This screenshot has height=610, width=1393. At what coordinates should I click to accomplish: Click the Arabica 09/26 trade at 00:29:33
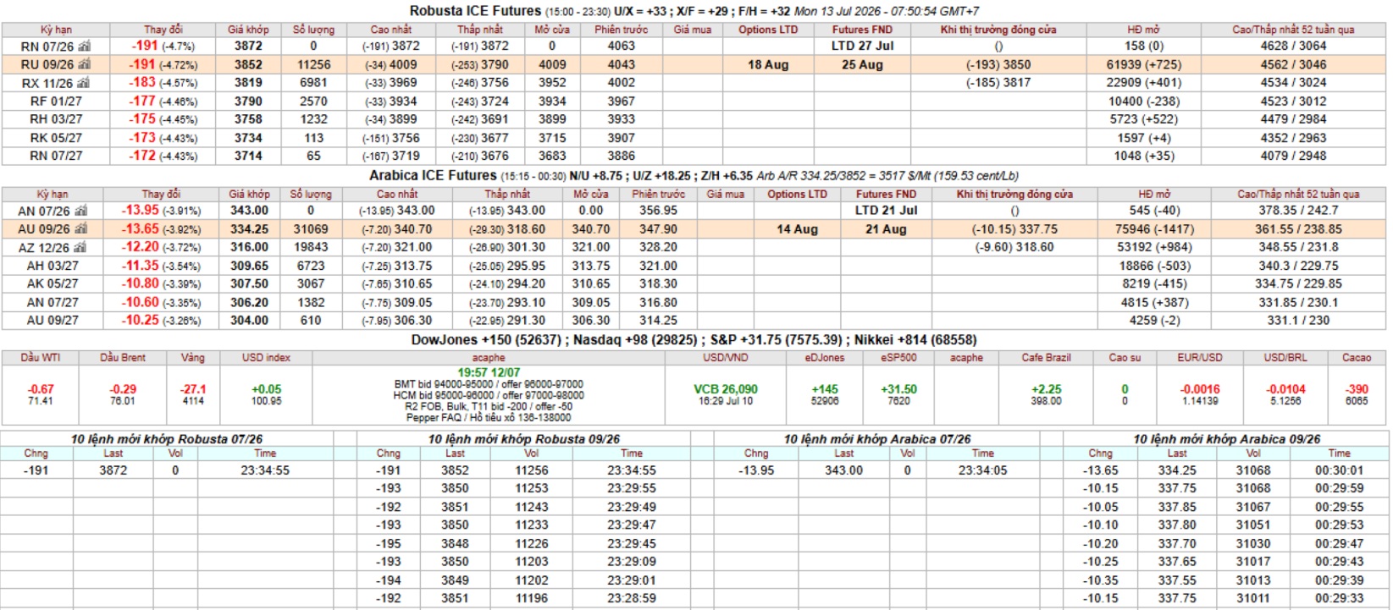coord(1226,598)
